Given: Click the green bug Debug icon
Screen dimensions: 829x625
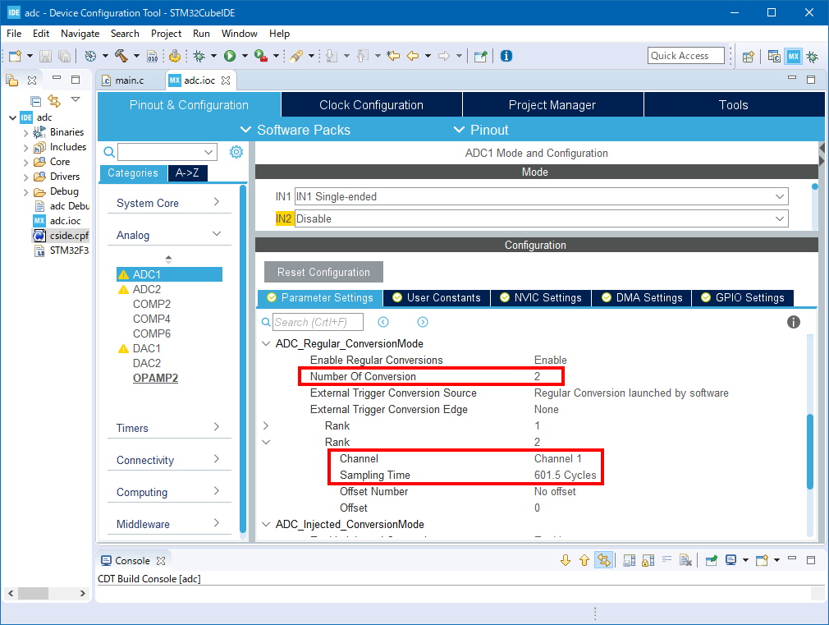Looking at the screenshot, I should (x=199, y=56).
